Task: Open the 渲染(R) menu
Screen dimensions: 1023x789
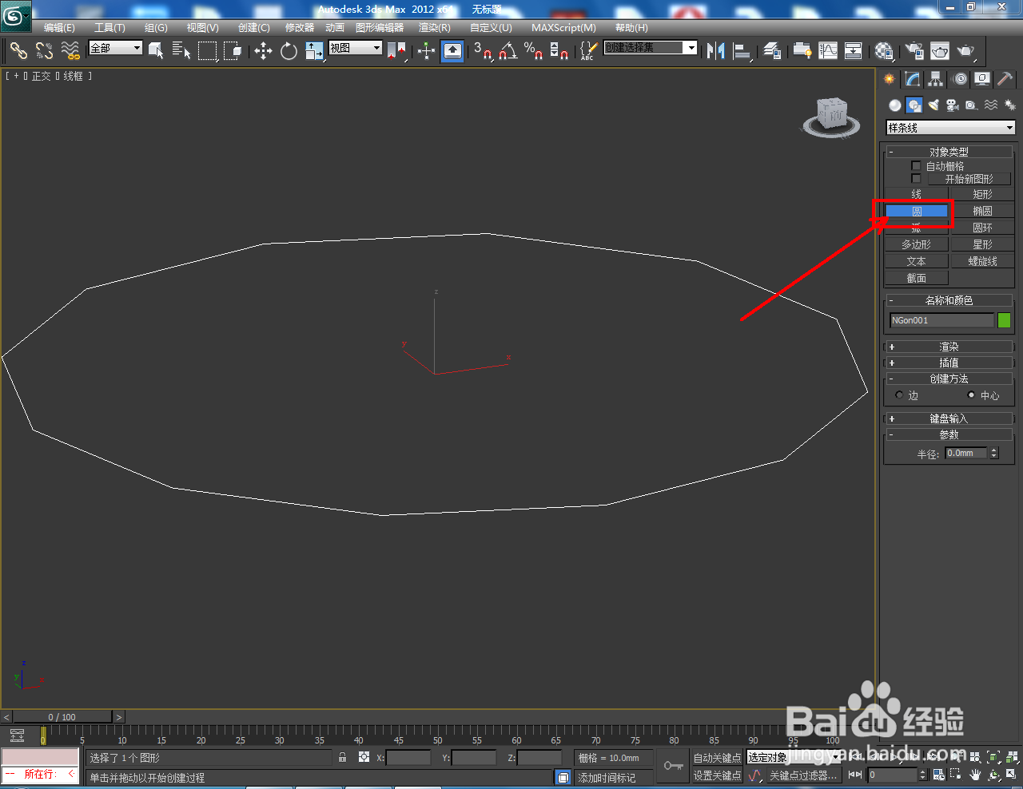Action: [x=434, y=27]
